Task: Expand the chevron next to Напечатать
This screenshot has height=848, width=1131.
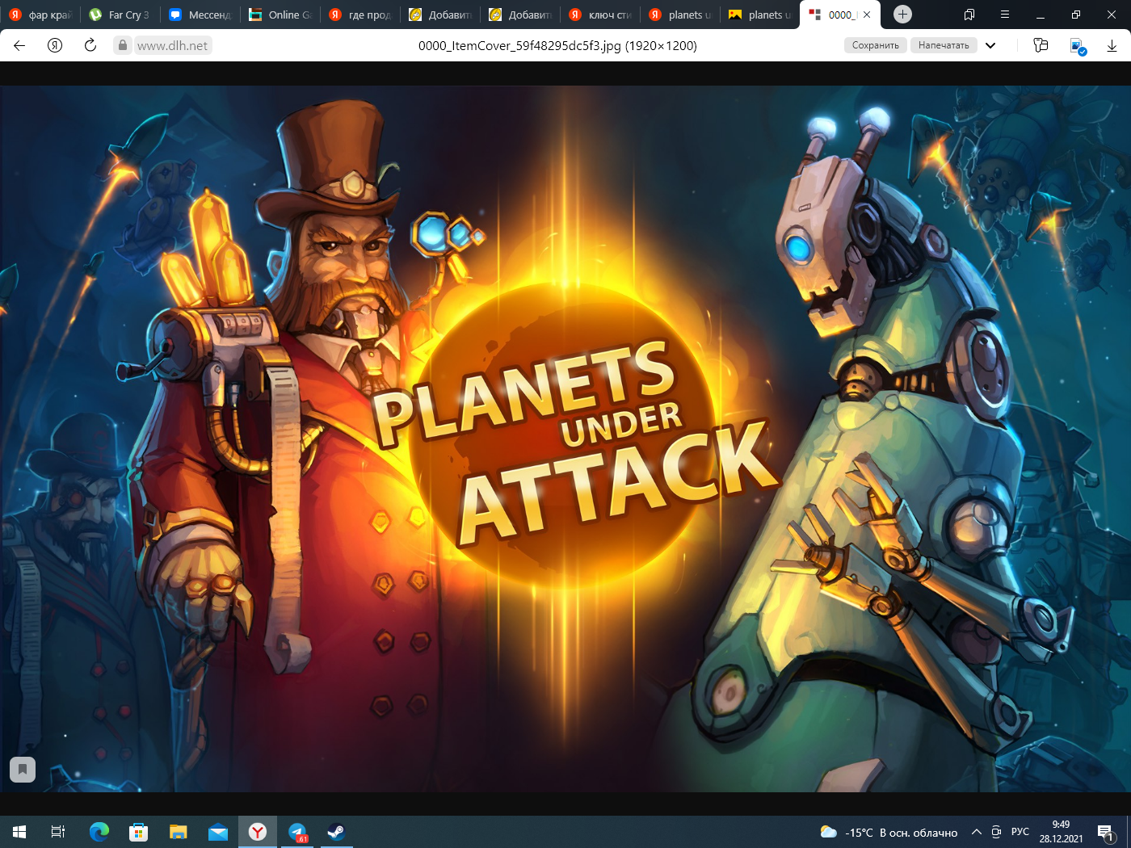Action: point(990,45)
